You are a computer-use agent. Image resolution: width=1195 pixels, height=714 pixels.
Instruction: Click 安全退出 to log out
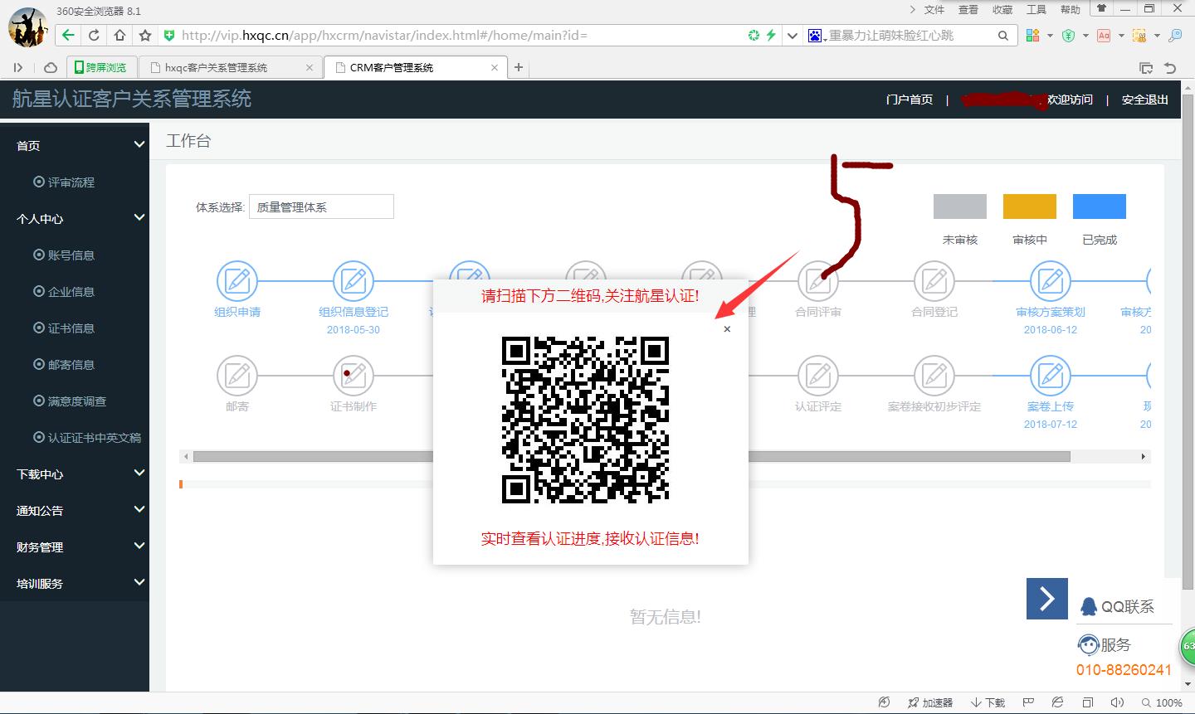tap(1144, 100)
